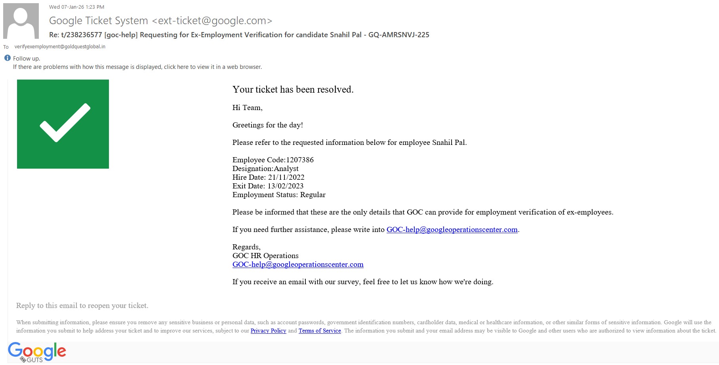Open the GOC-help email link after 'write into'
Image resolution: width=719 pixels, height=365 pixels.
(452, 230)
